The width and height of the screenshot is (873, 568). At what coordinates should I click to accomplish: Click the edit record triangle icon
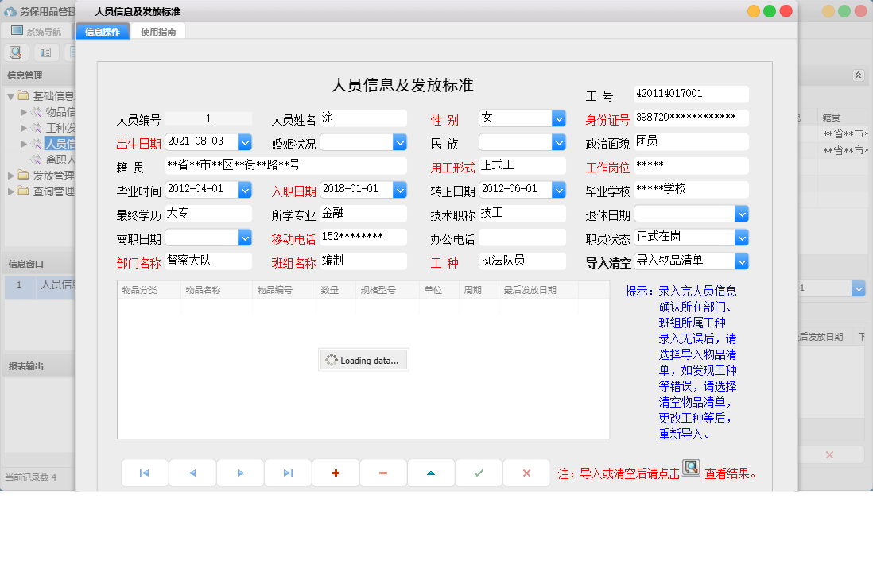tap(431, 472)
